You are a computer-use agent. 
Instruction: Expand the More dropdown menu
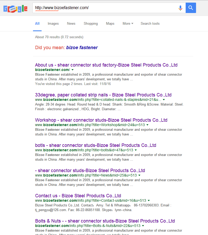click(x=128, y=24)
